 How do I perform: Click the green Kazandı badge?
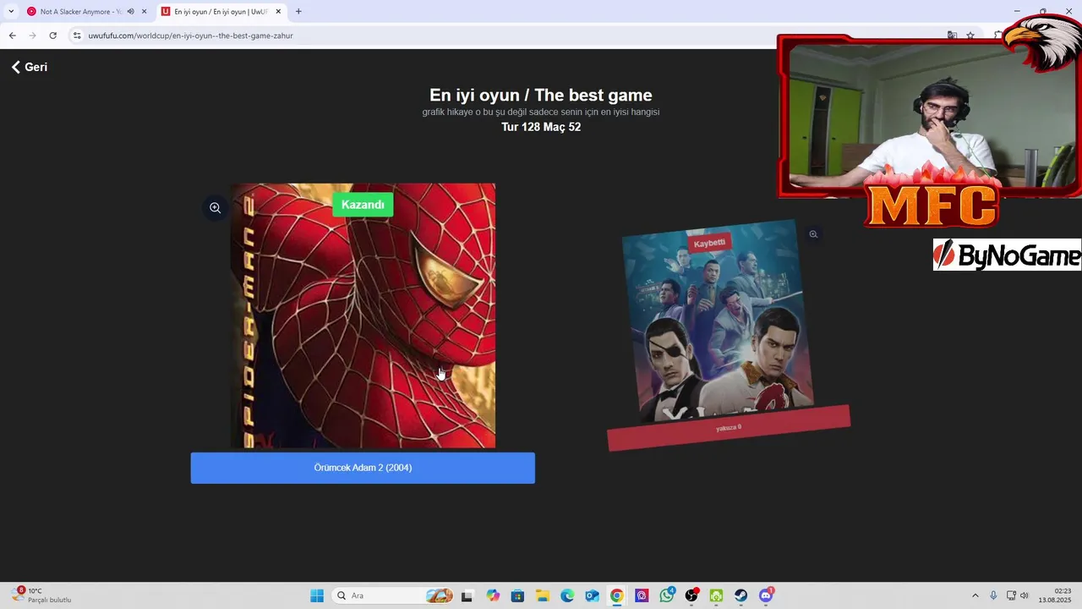click(x=363, y=205)
